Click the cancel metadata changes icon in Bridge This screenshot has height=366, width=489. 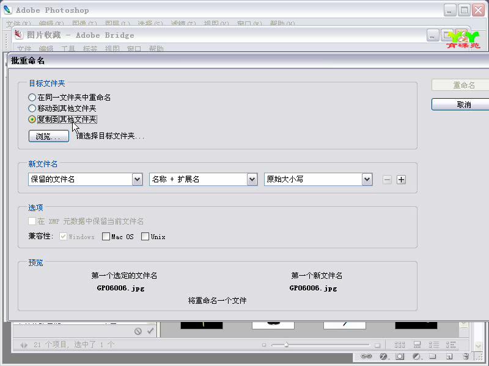[x=138, y=331]
